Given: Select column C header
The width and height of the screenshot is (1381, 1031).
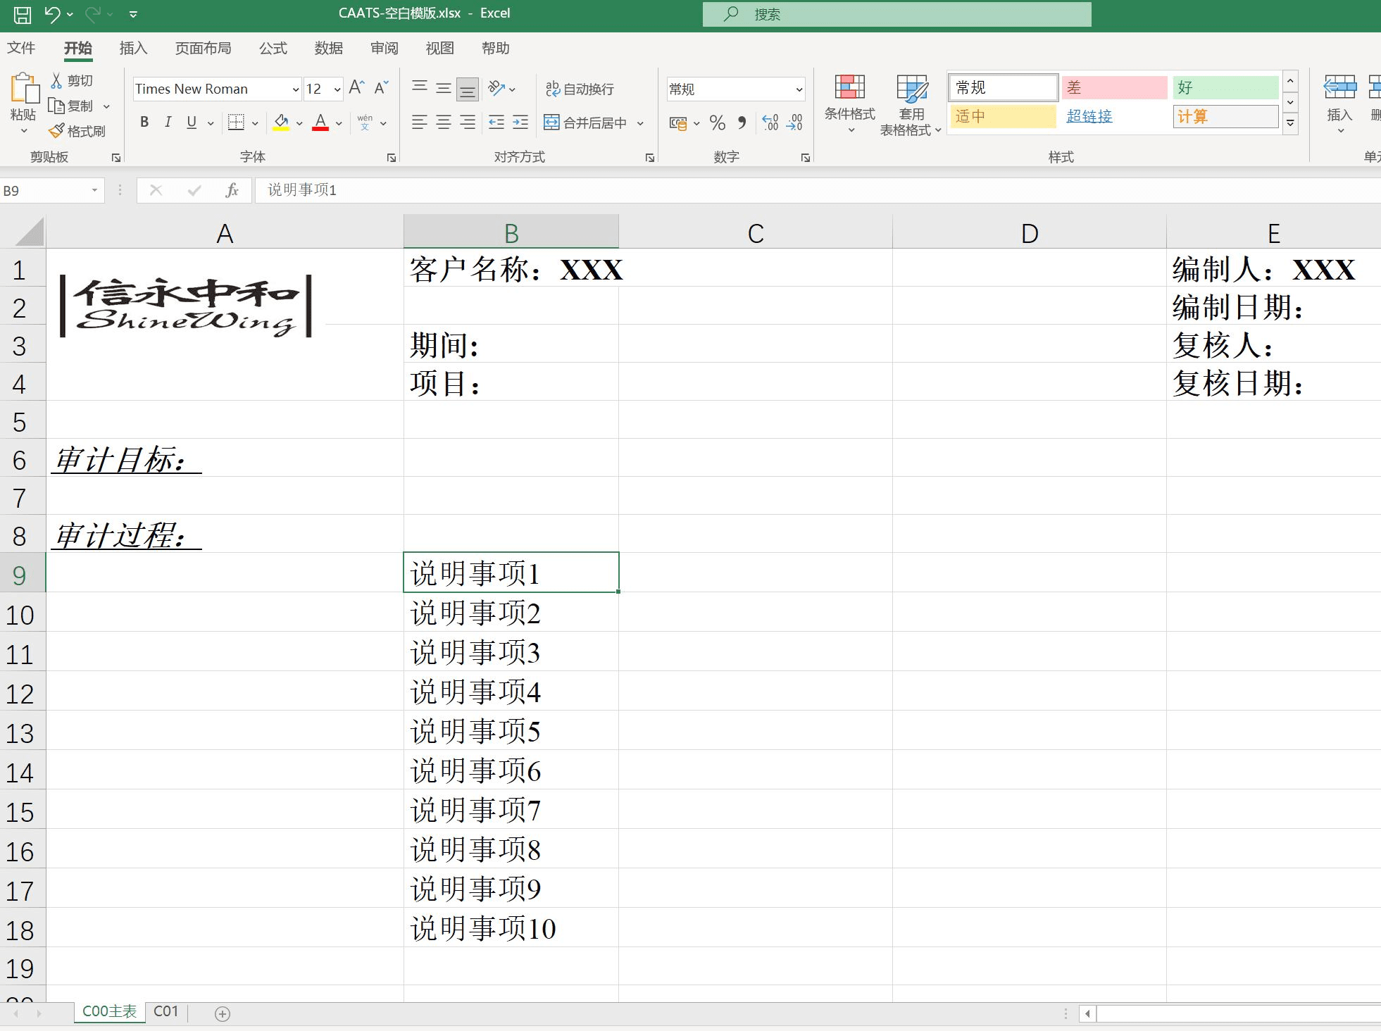Looking at the screenshot, I should point(756,232).
